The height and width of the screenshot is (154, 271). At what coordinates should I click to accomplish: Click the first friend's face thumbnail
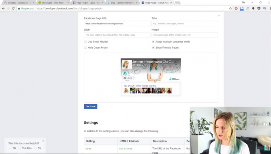point(126,90)
